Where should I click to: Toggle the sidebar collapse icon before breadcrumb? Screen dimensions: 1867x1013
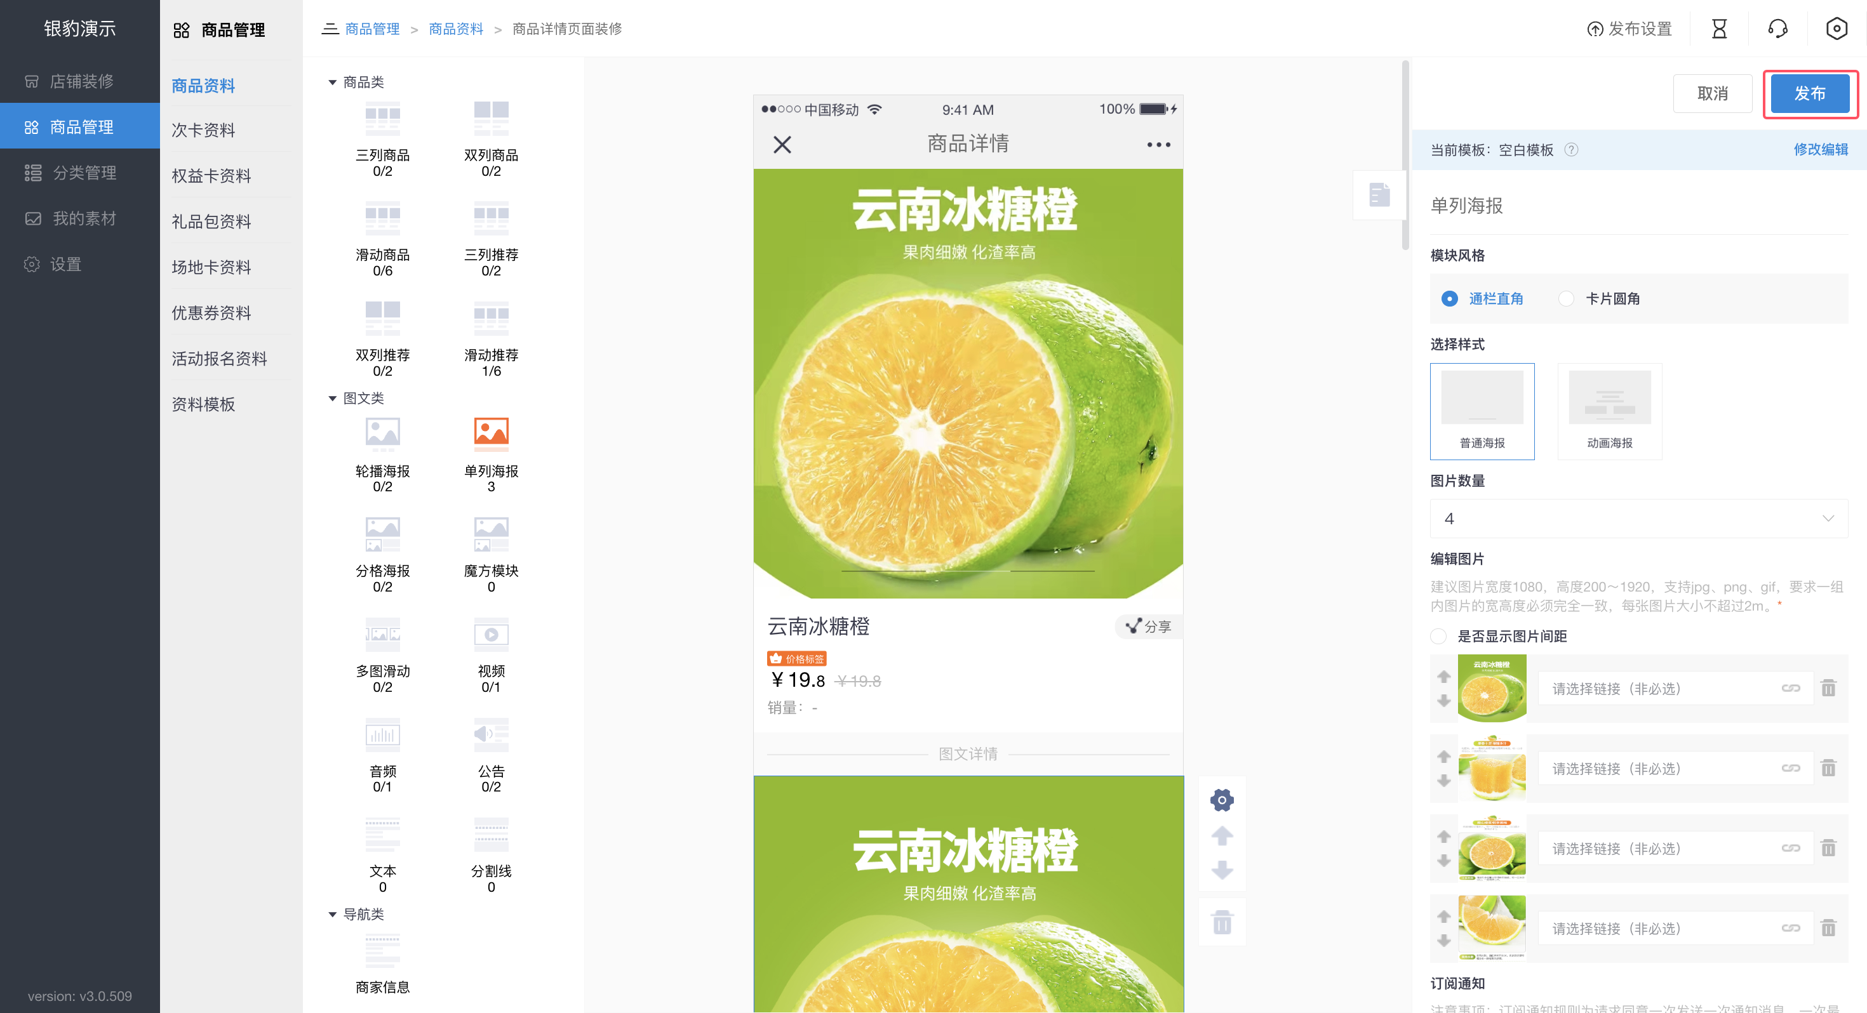(330, 29)
